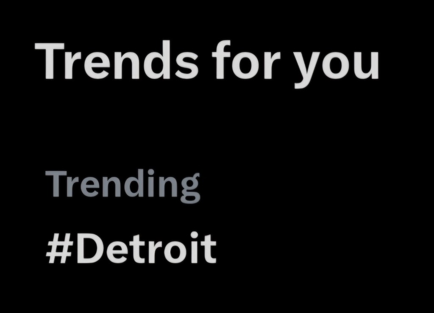Select the #Detroit trend item
Image resolution: width=434 pixels, height=313 pixels.
131,248
